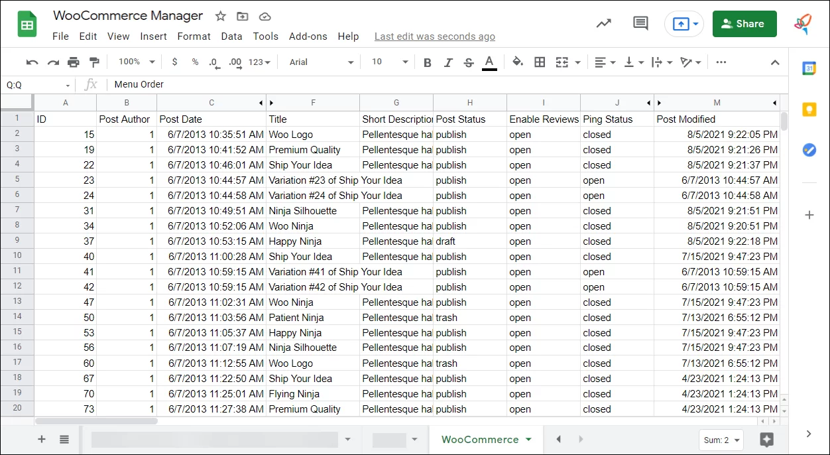Open the Arial font dropdown

point(320,62)
